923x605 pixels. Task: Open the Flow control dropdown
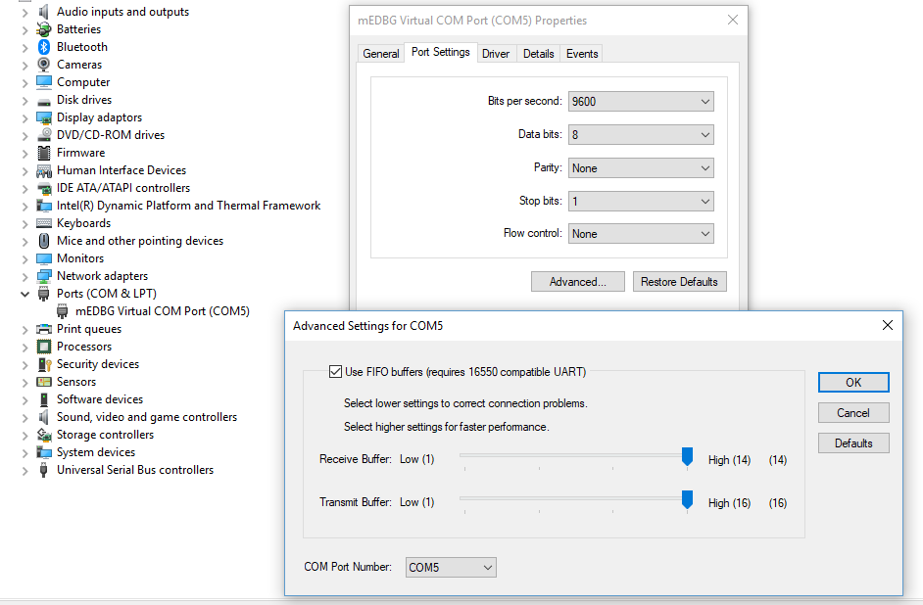coord(641,234)
